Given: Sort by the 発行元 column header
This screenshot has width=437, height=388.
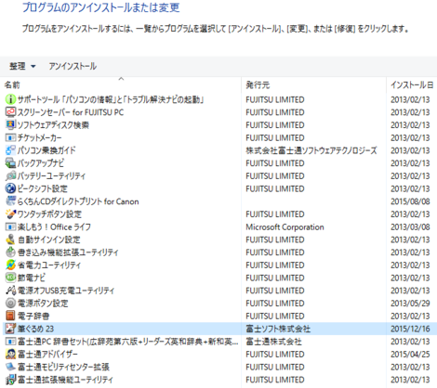Looking at the screenshot, I should point(258,84).
